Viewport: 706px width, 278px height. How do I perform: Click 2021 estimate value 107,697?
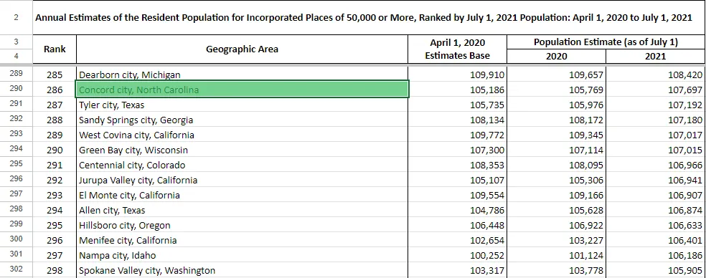(656, 90)
